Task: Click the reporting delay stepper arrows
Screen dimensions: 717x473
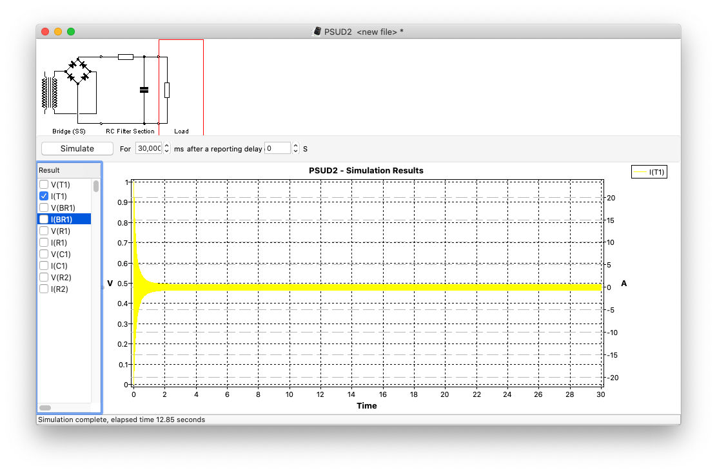Action: click(x=295, y=148)
